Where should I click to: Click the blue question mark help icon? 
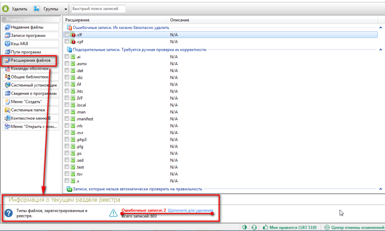[x=8, y=213]
